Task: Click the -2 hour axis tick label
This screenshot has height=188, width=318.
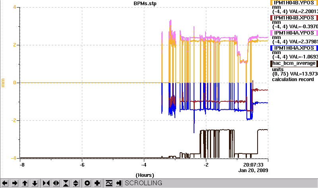Action: tap(206, 165)
